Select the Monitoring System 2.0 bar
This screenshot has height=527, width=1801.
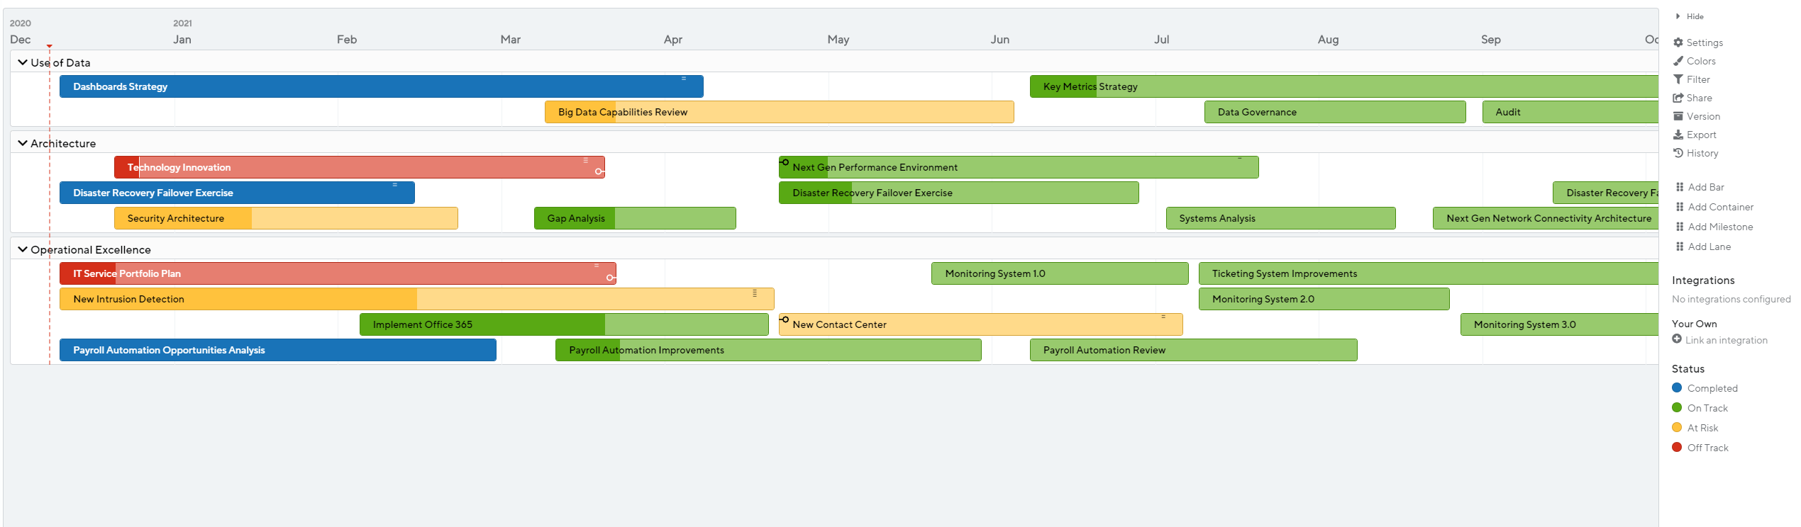(1324, 299)
